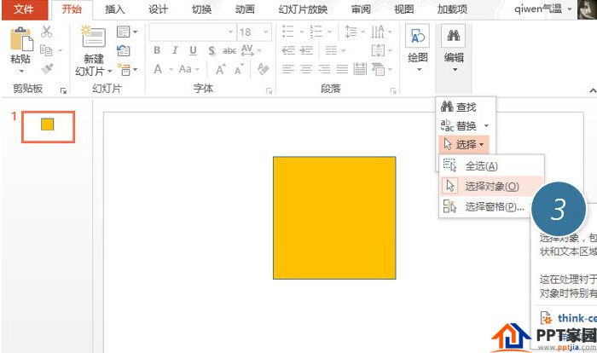Toggle text Shadow (S) formatting
This screenshot has width=597, height=353.
tap(212, 50)
